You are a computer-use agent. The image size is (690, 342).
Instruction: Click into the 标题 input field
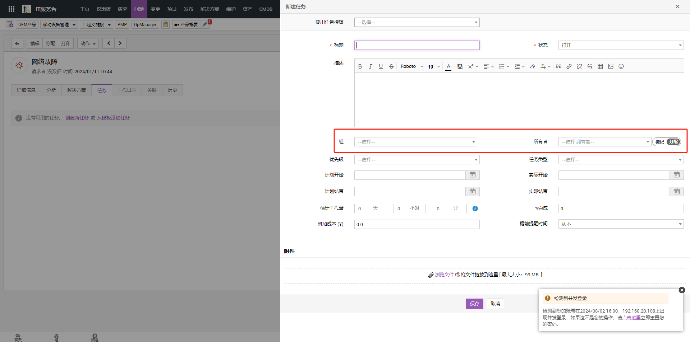(x=417, y=45)
